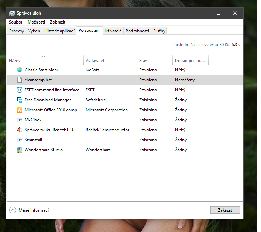Click the cleantemp.bat file icon

[x=20, y=80]
